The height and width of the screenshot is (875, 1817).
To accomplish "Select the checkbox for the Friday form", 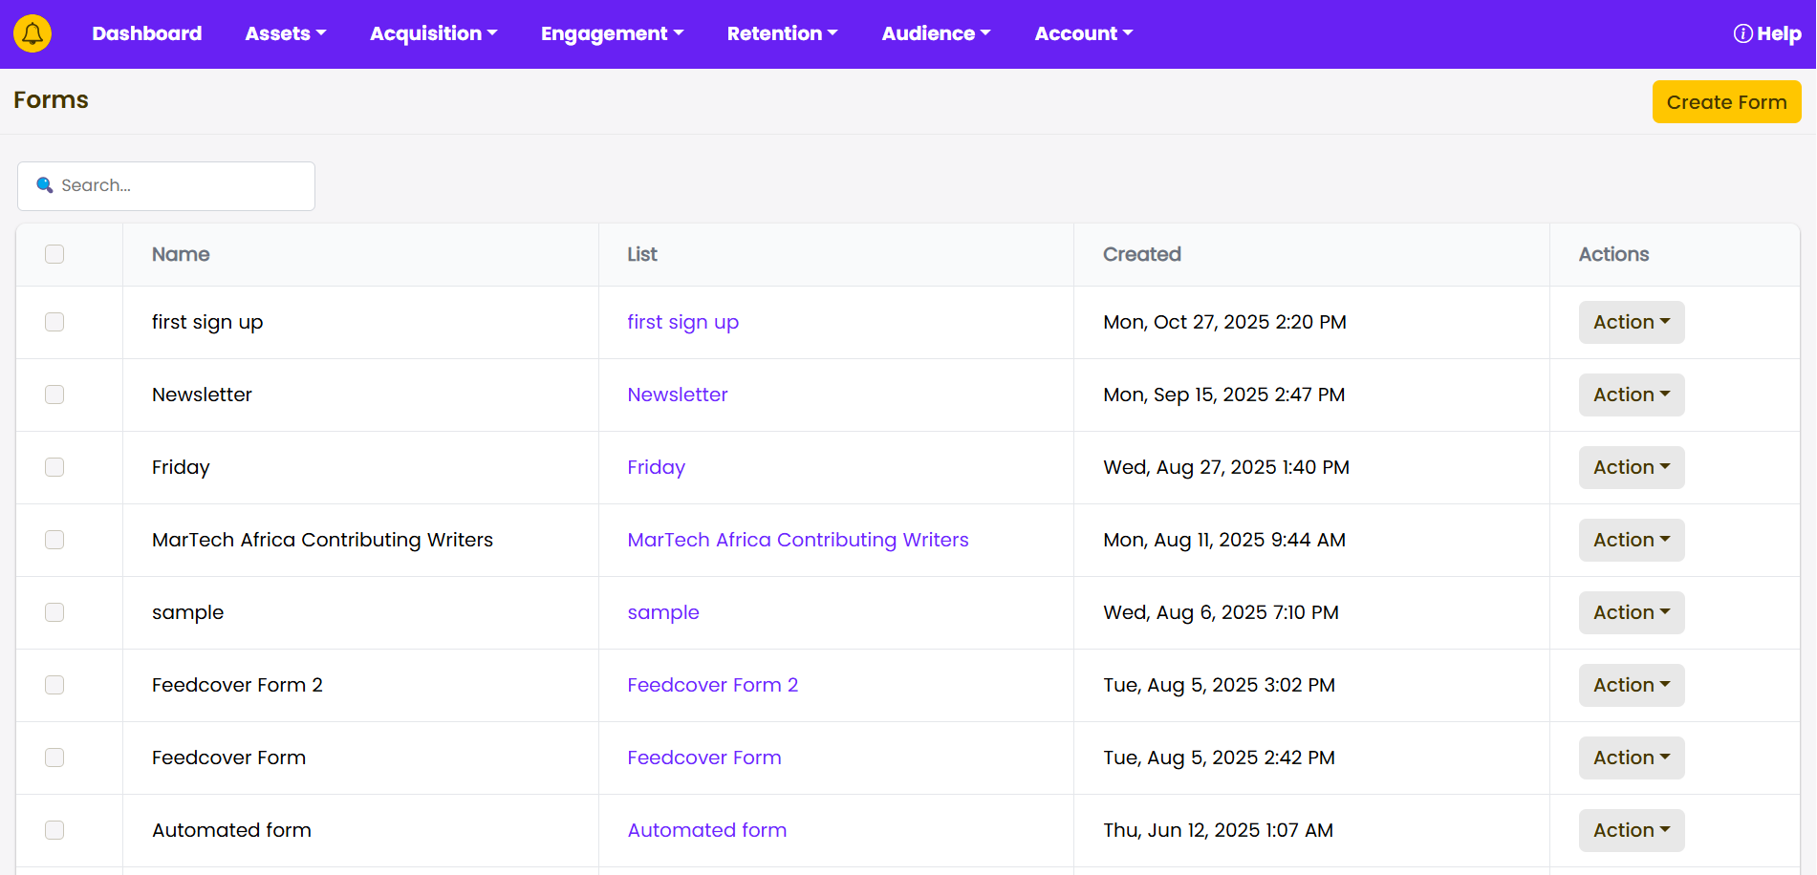I will click(54, 467).
